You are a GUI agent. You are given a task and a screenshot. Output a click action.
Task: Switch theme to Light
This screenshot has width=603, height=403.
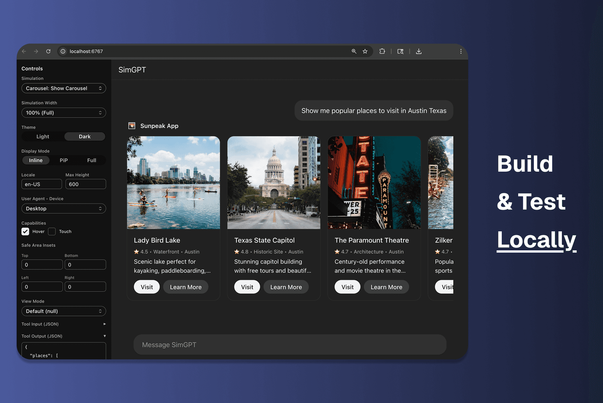[x=43, y=137]
